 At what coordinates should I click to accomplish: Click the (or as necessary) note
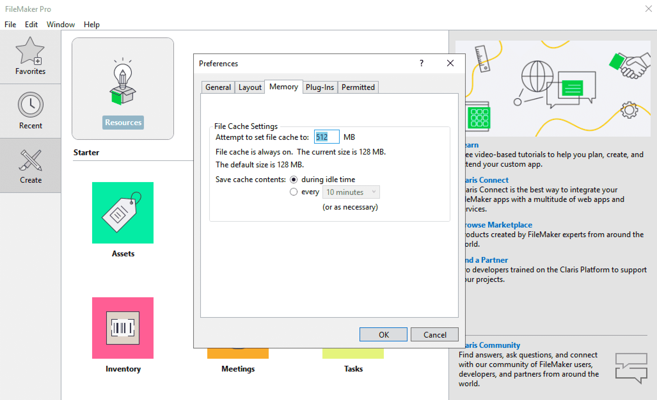tap(350, 207)
